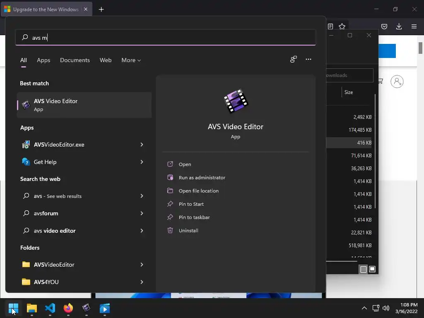Show hidden system tray icons
Image resolution: width=424 pixels, height=318 pixels.
tap(364, 308)
